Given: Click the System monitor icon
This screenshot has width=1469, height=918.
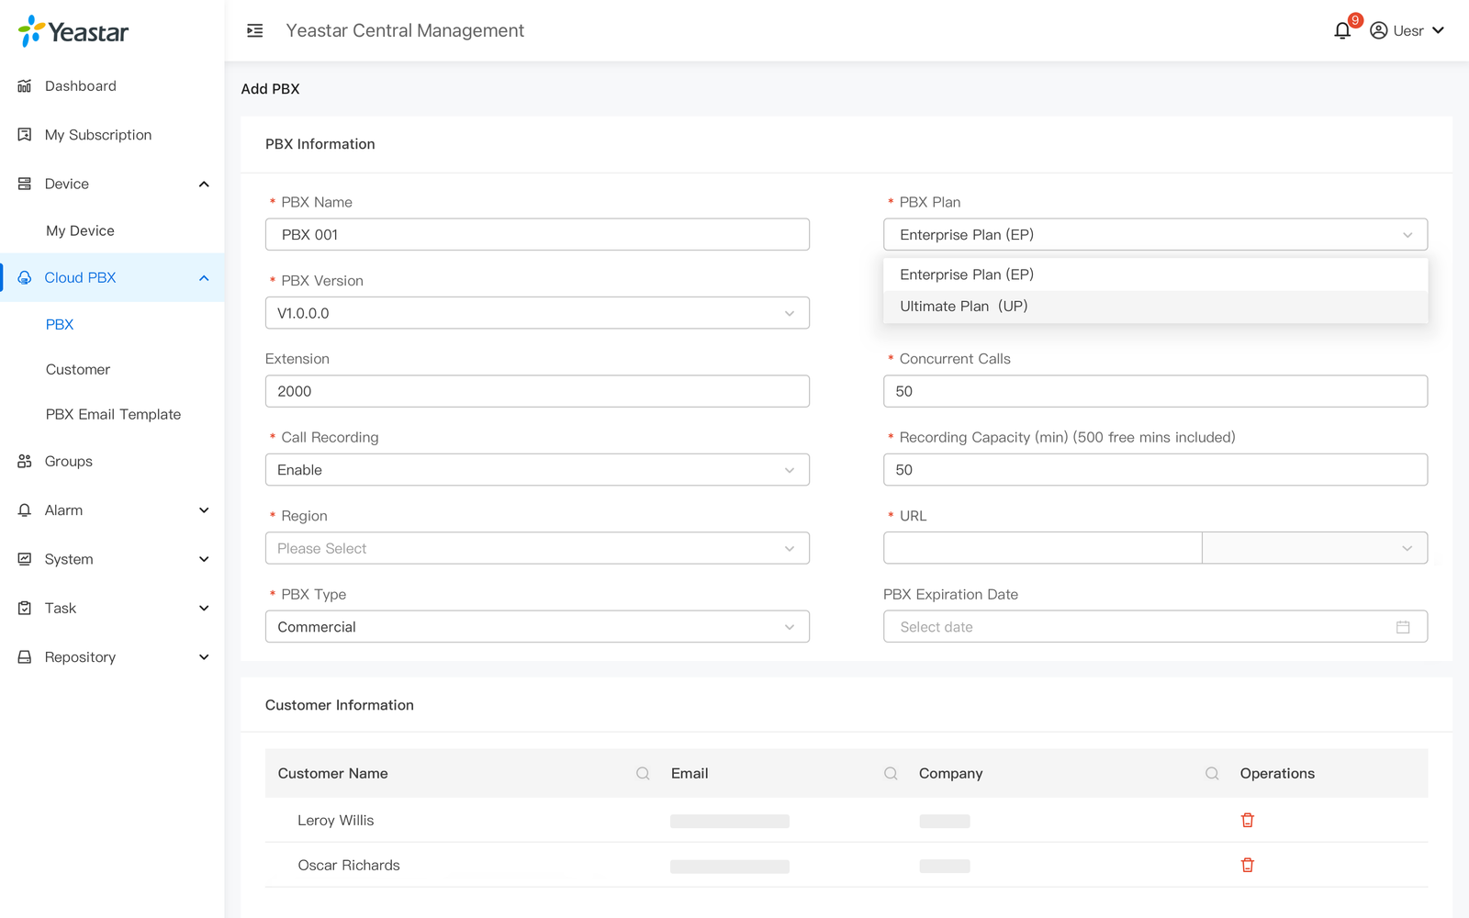Looking at the screenshot, I should pyautogui.click(x=25, y=559).
